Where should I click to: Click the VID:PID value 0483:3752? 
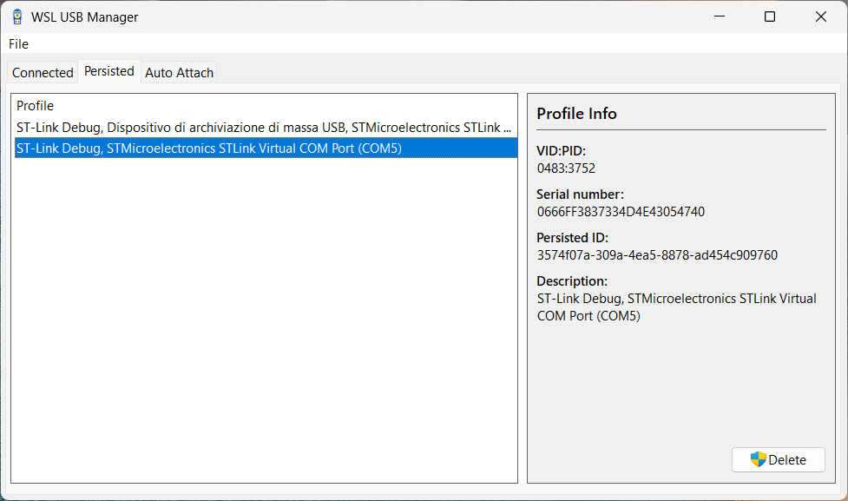tap(566, 168)
